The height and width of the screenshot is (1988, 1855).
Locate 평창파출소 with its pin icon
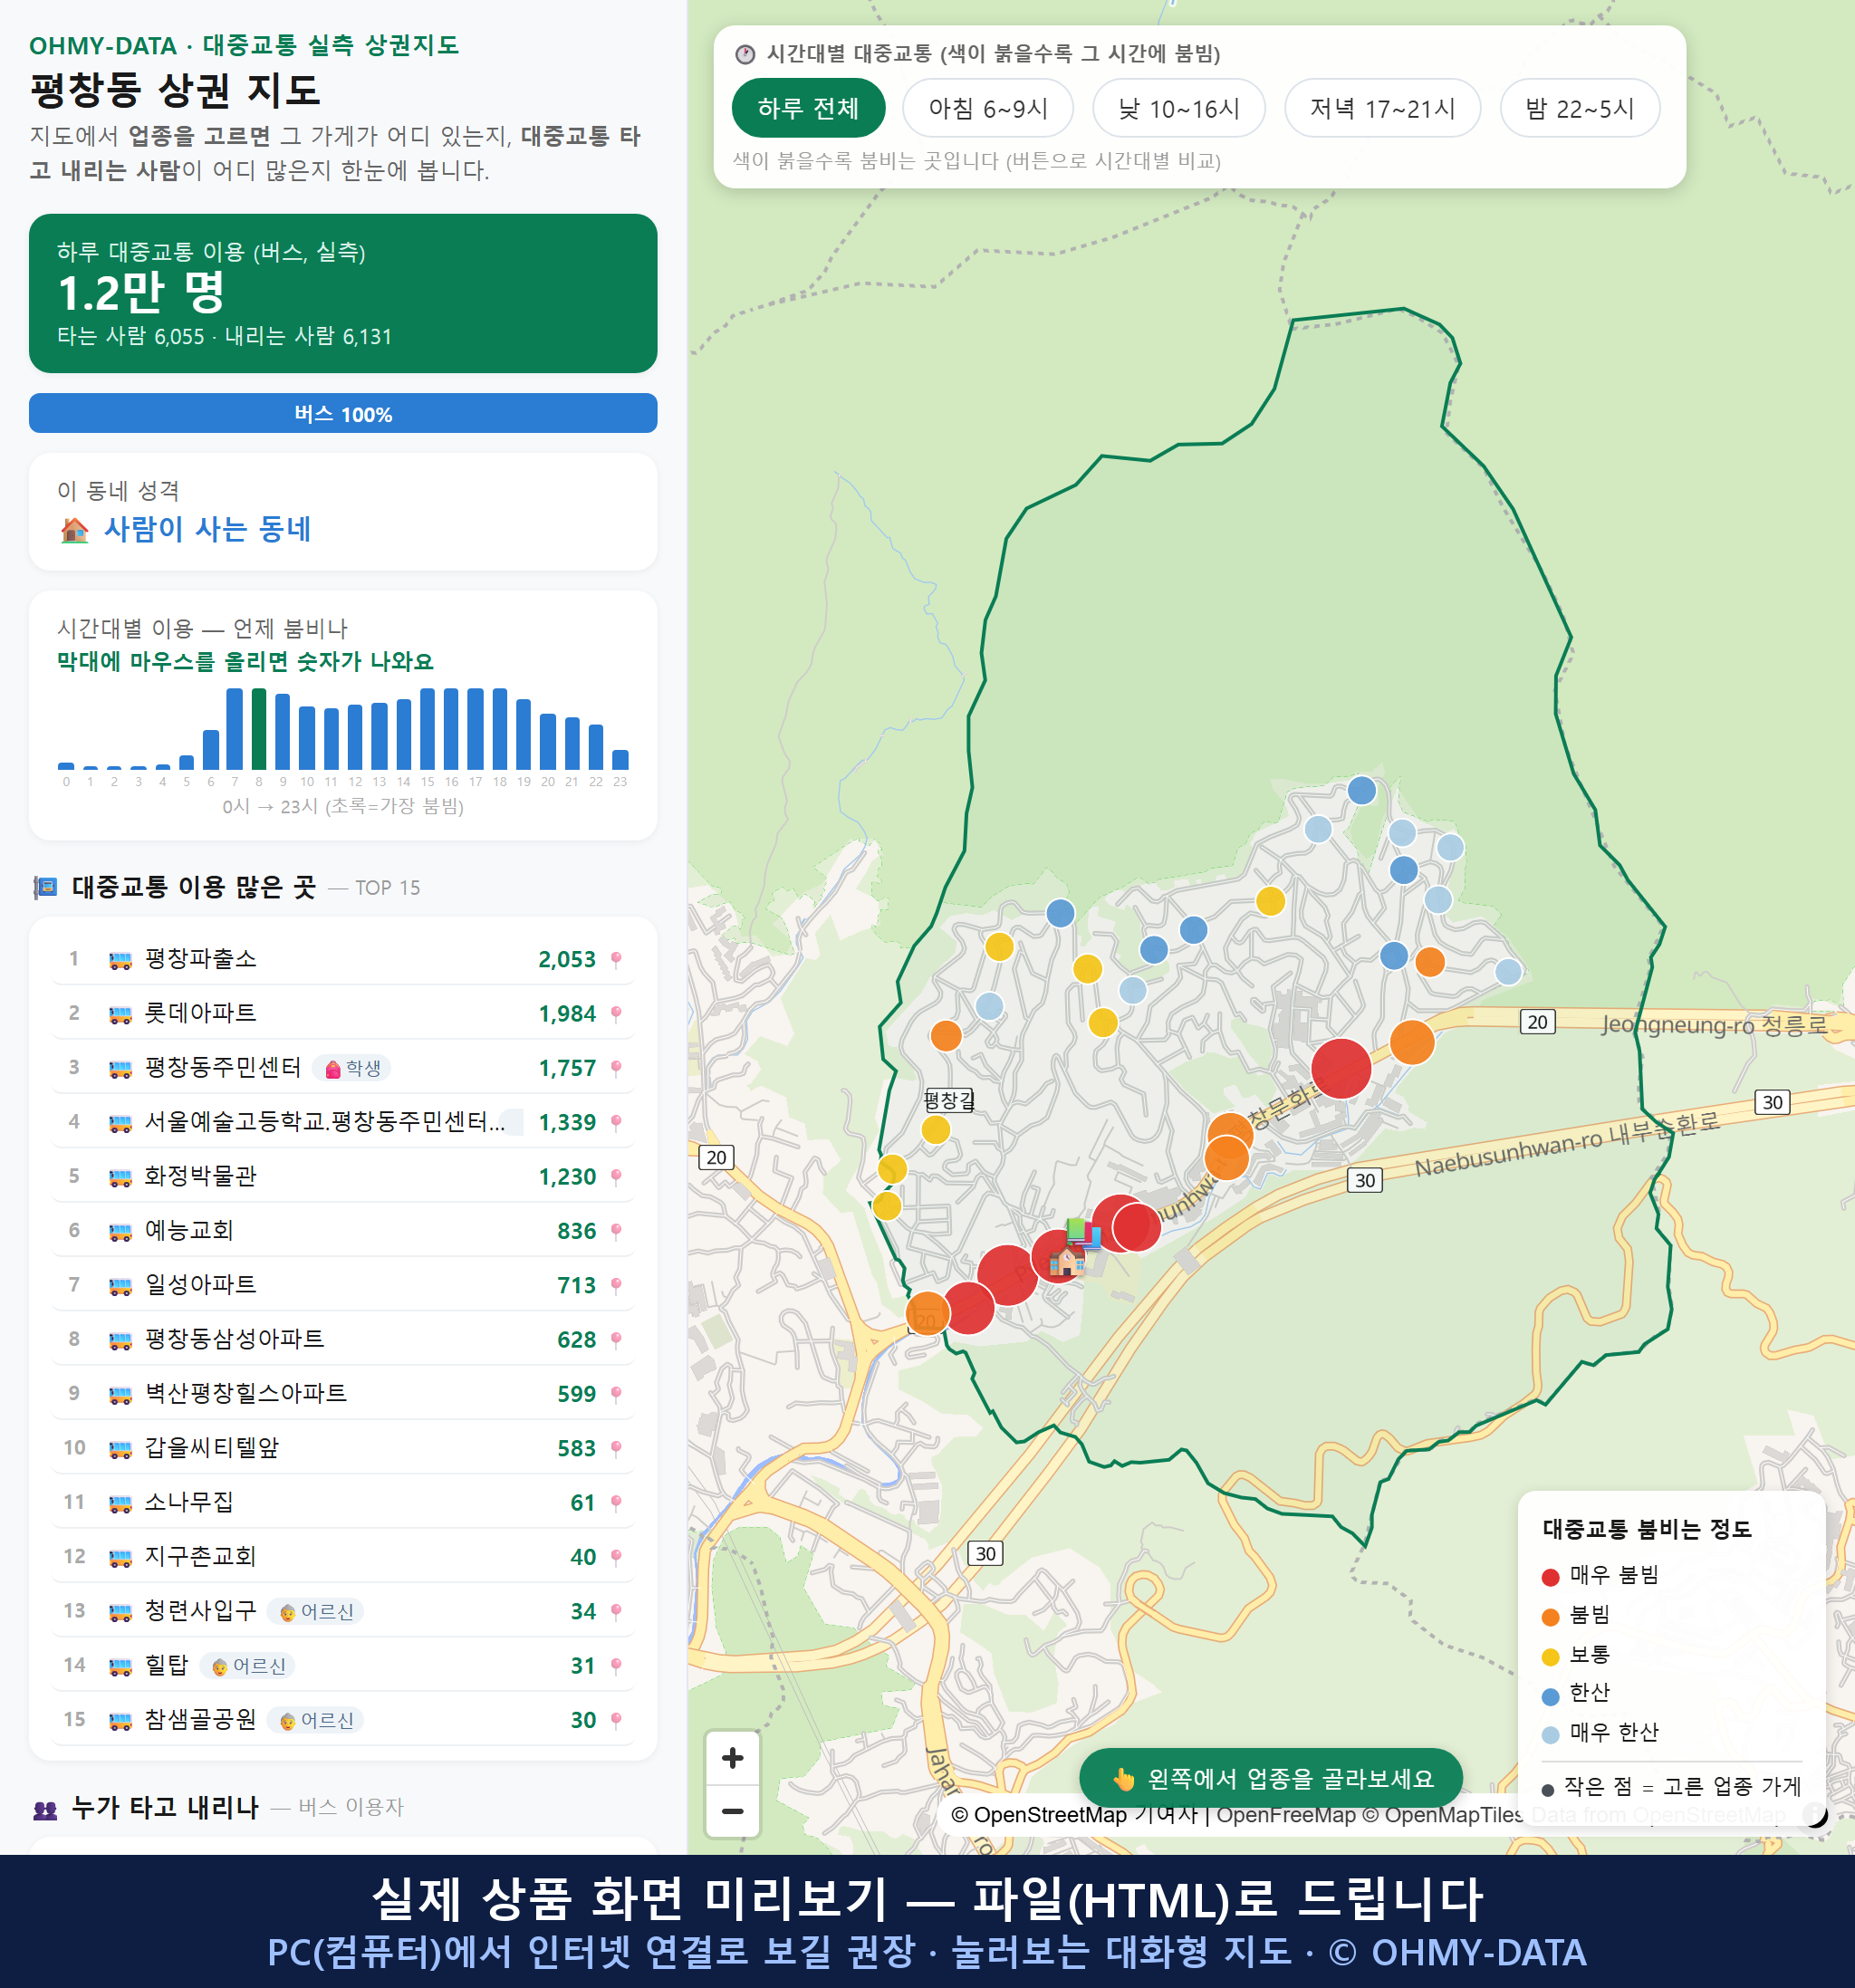click(616, 959)
